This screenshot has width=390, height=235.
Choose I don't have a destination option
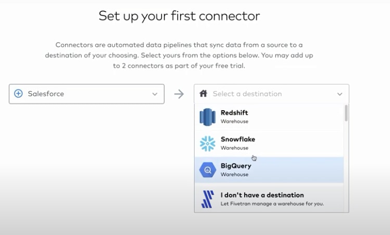[x=269, y=198]
